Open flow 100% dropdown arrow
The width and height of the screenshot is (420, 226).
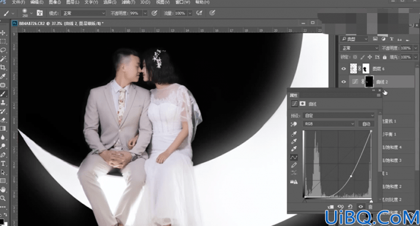point(190,13)
